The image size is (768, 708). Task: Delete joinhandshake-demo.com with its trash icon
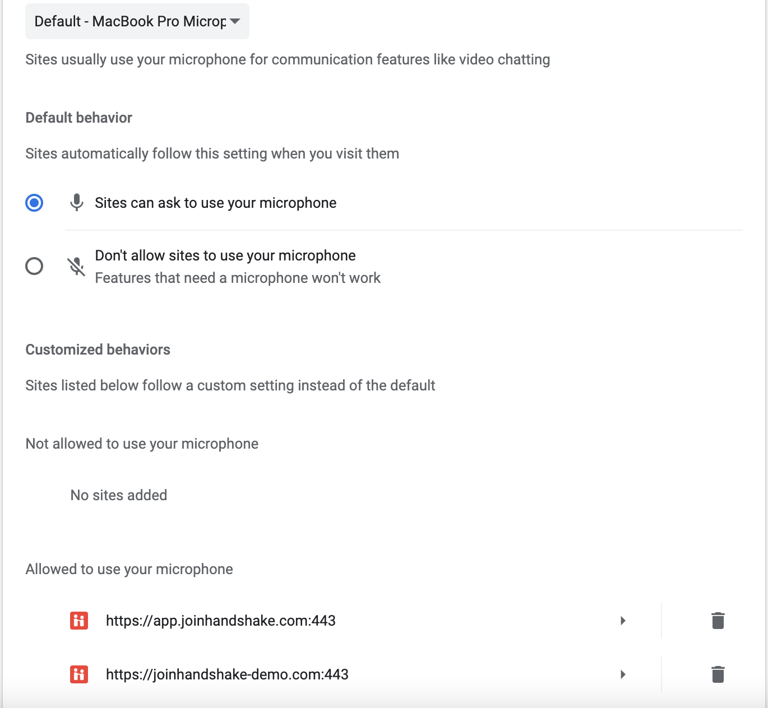click(x=718, y=674)
